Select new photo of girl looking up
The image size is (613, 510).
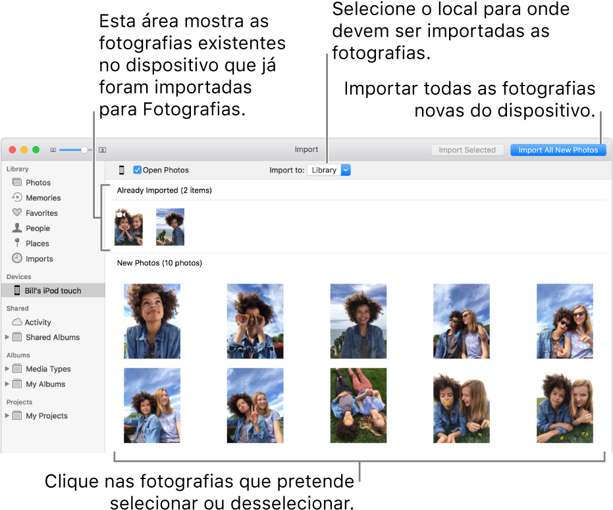[x=152, y=321]
